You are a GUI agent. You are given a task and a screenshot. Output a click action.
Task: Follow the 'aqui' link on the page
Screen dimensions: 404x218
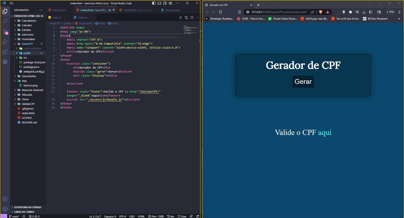click(325, 133)
